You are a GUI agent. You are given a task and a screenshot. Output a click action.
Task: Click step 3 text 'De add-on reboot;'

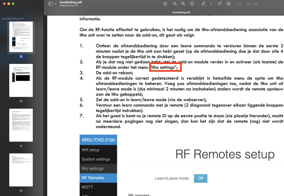(114, 73)
